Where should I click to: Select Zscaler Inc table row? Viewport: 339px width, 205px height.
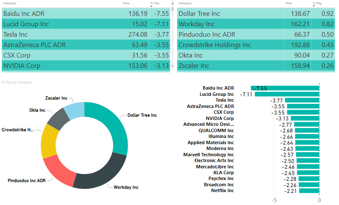[x=256, y=66]
